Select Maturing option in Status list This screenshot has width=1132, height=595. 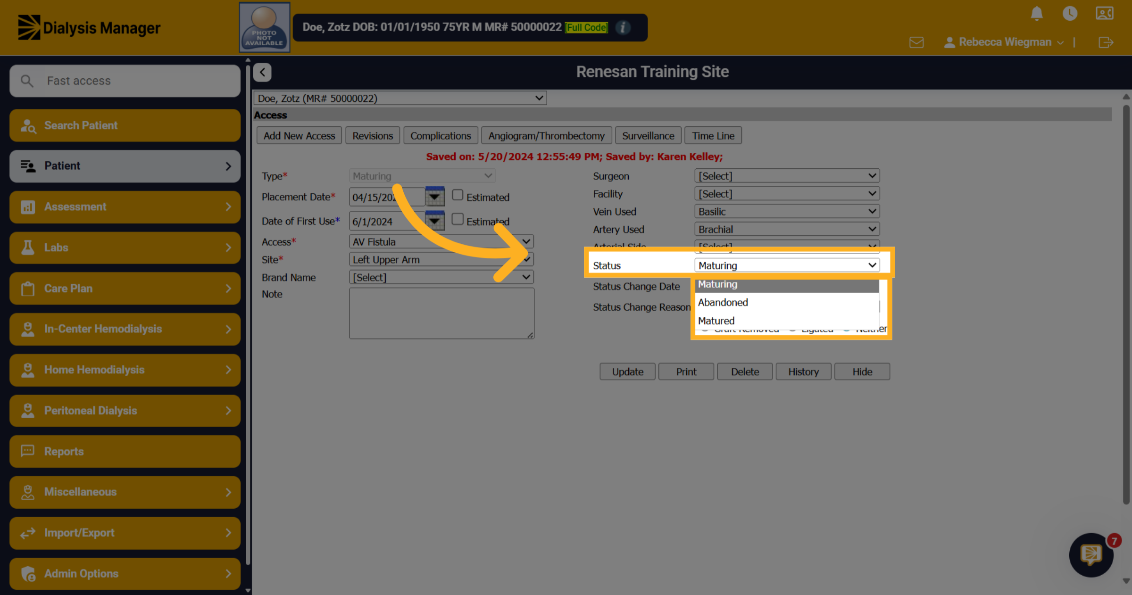point(787,285)
